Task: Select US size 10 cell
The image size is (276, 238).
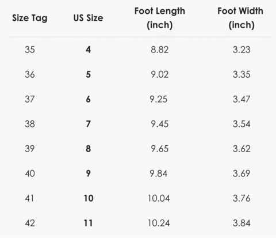Action: click(x=89, y=198)
